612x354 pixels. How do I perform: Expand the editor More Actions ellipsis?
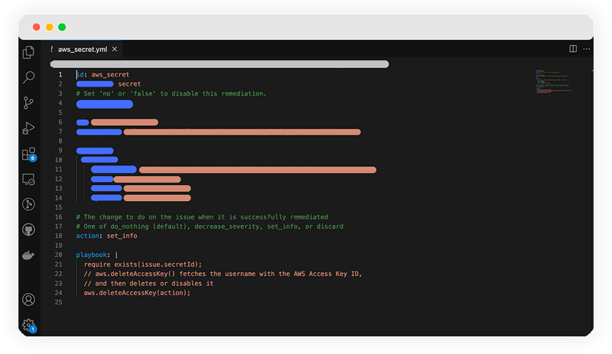point(585,49)
